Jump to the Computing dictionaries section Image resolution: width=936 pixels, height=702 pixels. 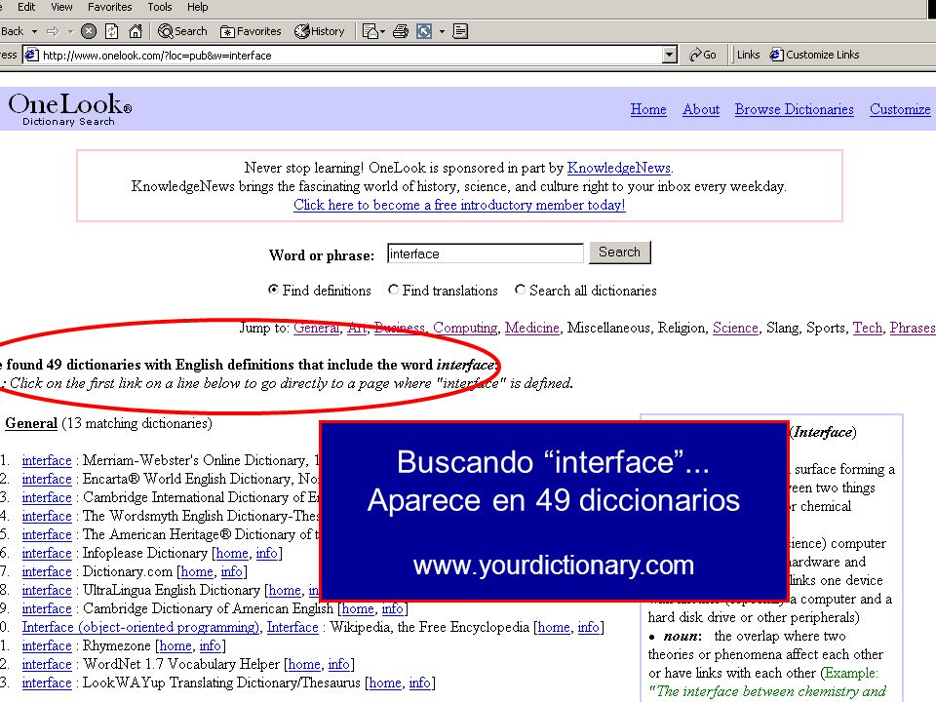(x=465, y=328)
